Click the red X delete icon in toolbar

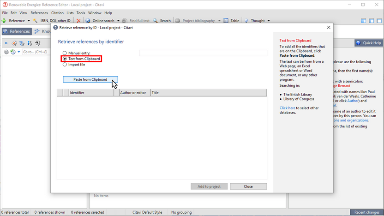[x=78, y=21]
